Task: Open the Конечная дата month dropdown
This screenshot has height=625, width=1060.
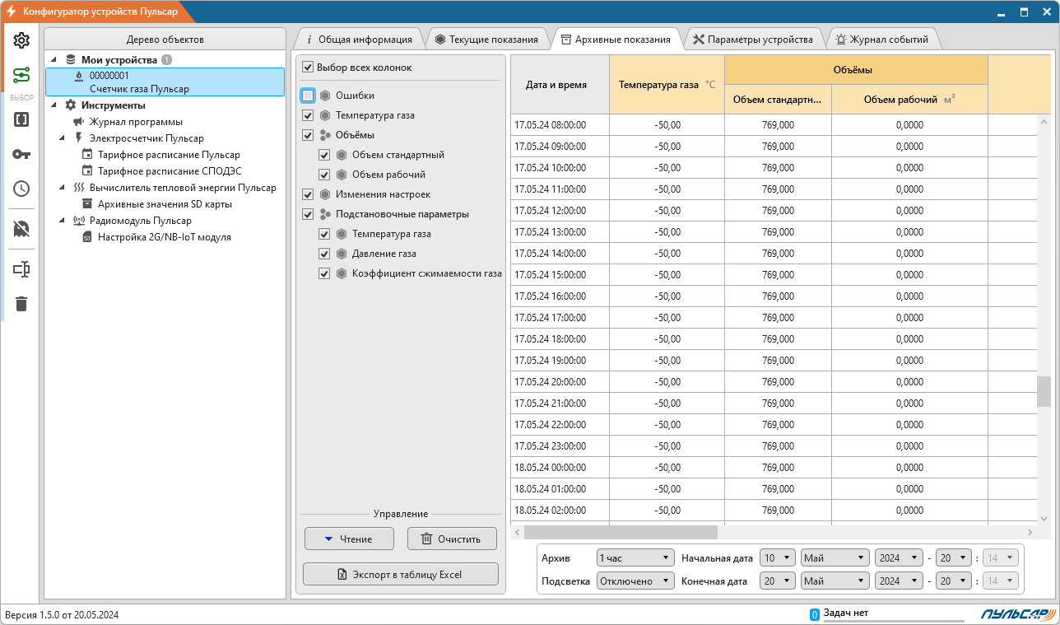Action: (835, 581)
